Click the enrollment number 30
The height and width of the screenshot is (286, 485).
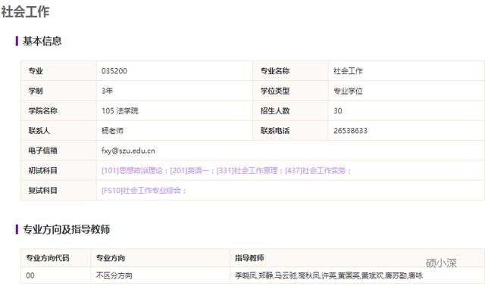tap(338, 111)
